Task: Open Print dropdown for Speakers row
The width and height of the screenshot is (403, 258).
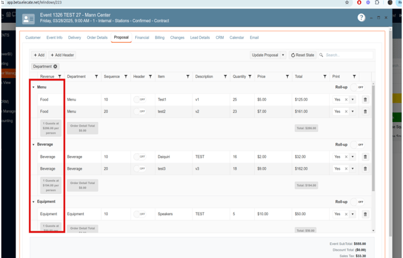Action: point(353,214)
